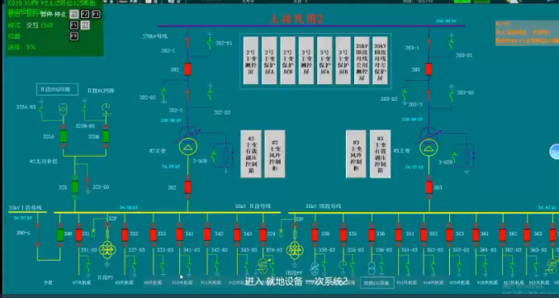Toggle the 202-01 grounding switch

tap(210, 42)
